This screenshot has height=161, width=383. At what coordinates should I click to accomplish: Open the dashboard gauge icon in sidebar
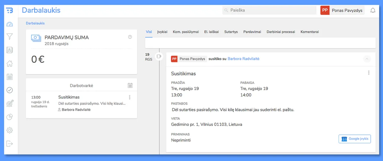(10, 24)
